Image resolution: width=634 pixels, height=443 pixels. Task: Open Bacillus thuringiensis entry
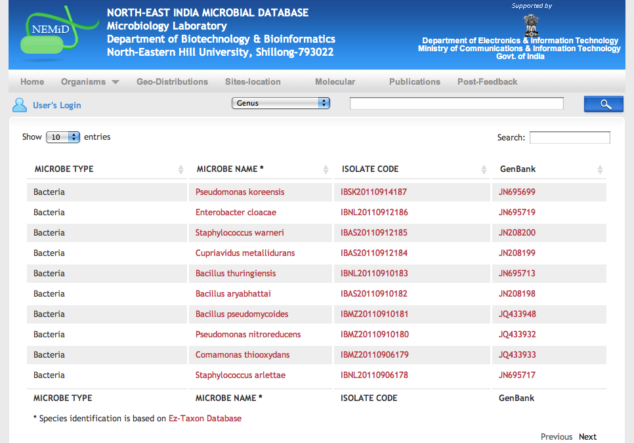[x=236, y=273]
